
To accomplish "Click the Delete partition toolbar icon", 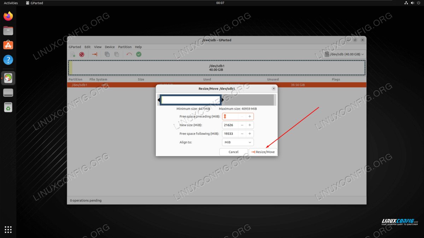I will point(82,54).
